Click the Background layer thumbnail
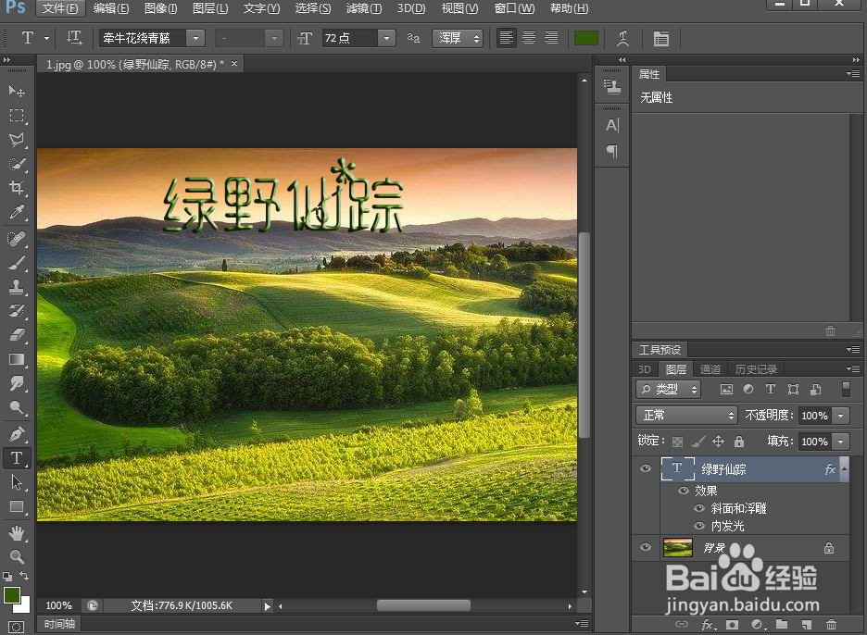 677,547
